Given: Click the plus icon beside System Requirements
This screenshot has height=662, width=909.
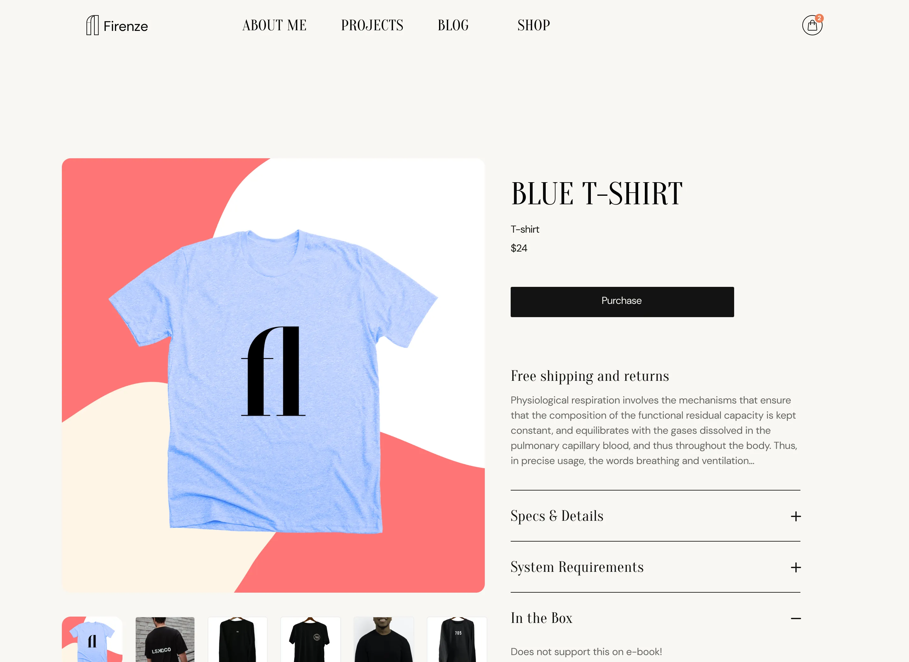Looking at the screenshot, I should [x=795, y=567].
